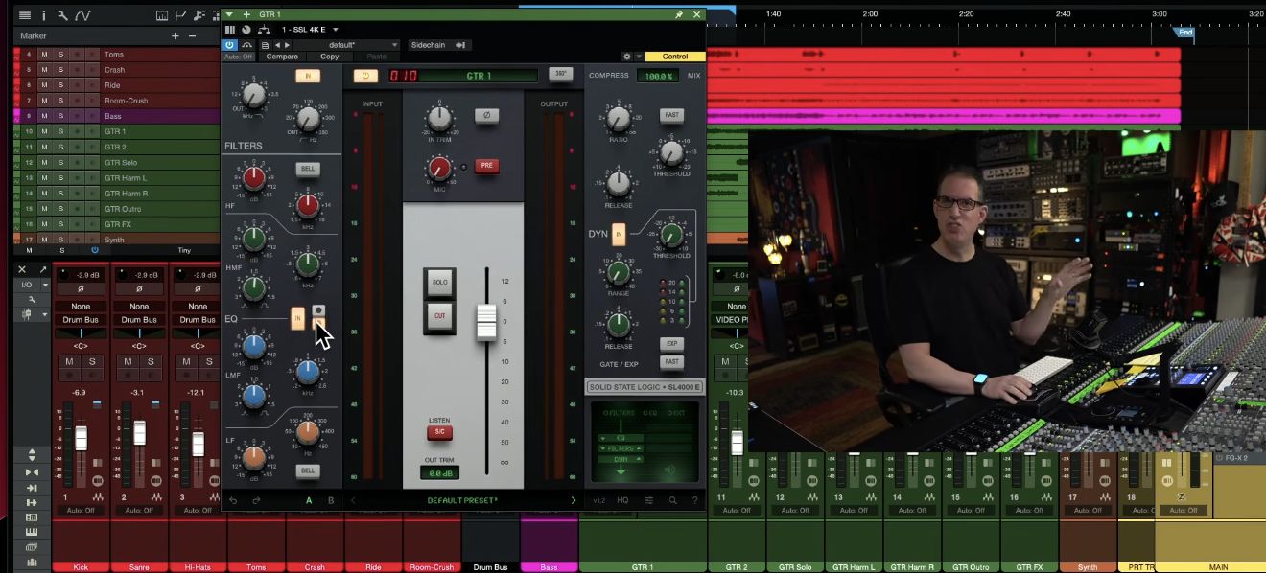Screen dimensions: 1266x573
Task: Toggle compressor FAST attack button
Action: point(671,115)
